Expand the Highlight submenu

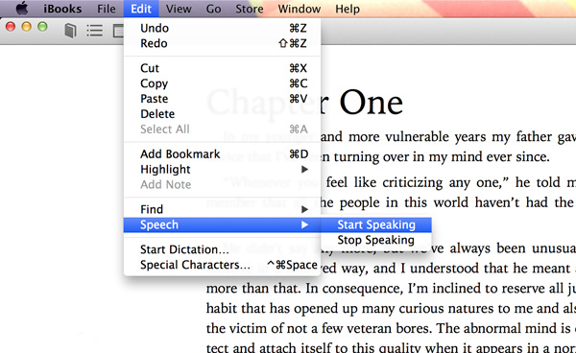pos(223,169)
